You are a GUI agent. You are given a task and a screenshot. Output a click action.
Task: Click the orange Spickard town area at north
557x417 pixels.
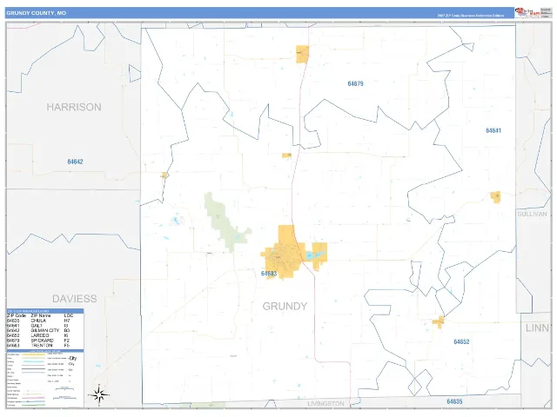coord(302,54)
